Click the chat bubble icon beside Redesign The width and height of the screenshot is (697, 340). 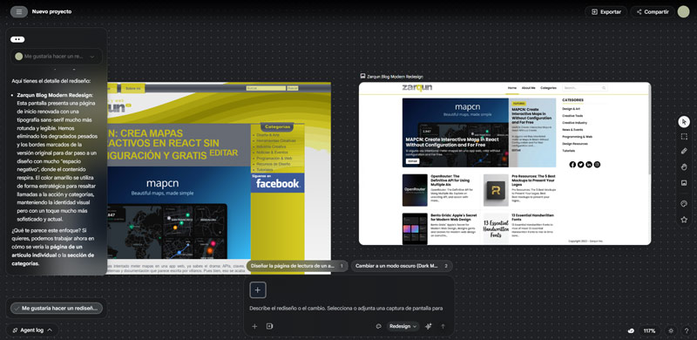[x=378, y=326]
